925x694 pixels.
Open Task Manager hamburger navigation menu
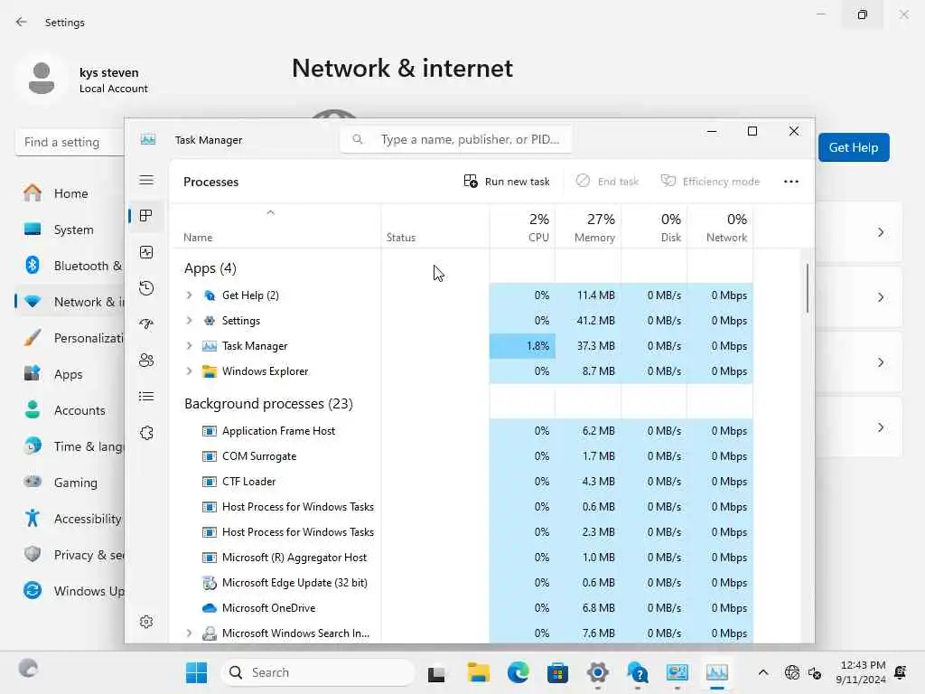(x=146, y=180)
